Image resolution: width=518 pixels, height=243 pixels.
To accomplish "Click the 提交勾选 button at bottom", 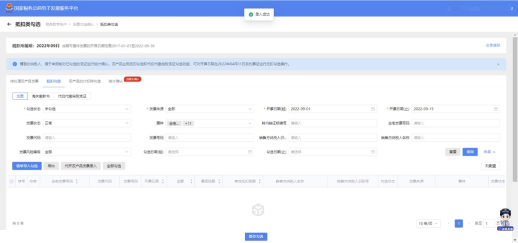I will coord(256,237).
